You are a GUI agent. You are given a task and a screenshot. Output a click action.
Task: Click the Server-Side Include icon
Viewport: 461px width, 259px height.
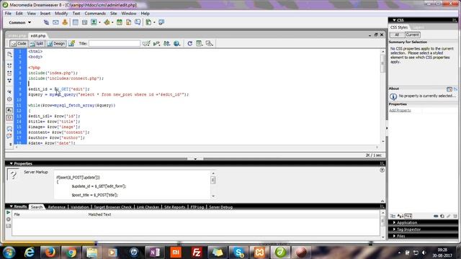tap(128, 22)
